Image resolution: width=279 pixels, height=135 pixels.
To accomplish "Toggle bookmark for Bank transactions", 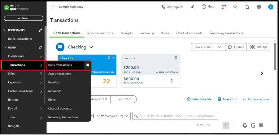I will pyautogui.click(x=88, y=65).
